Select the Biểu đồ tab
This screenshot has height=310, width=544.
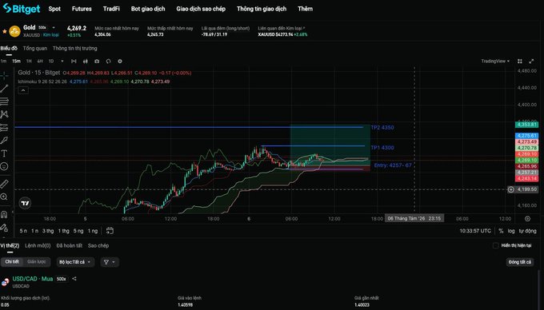[9, 49]
